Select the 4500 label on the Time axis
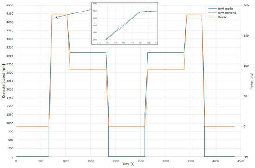Image resolution: width=255 pixels, height=168 pixels. pos(241,161)
